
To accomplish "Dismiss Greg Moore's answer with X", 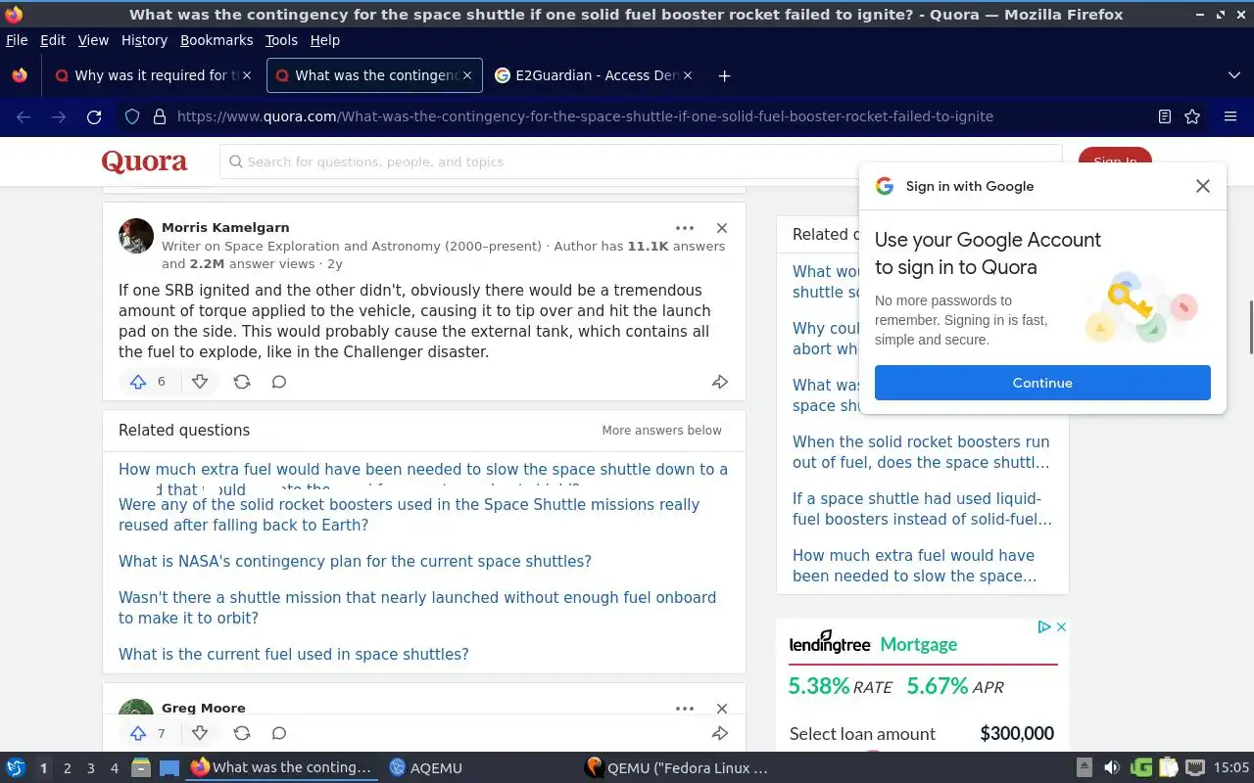I will point(722,709).
